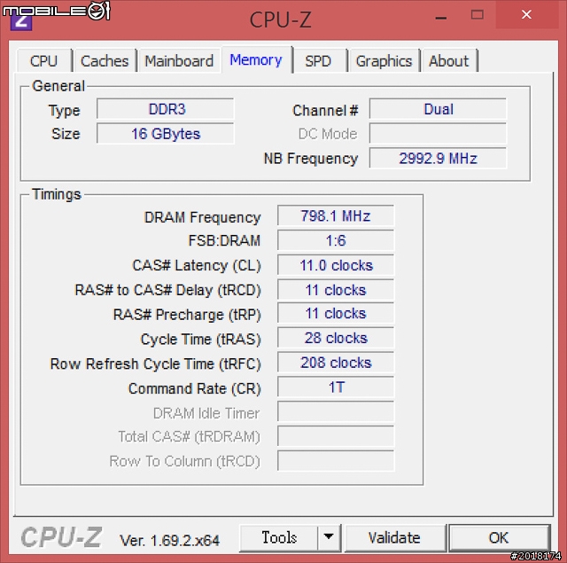Expand the Tools dropdown arrow
The height and width of the screenshot is (563, 567).
point(329,537)
